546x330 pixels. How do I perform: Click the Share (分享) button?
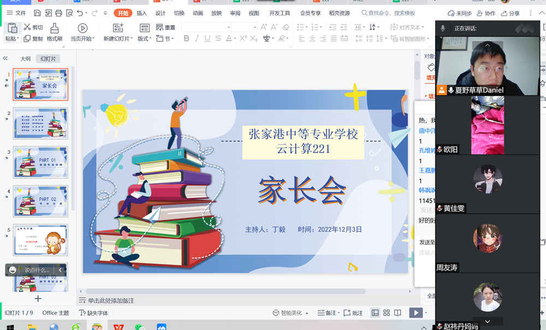[x=511, y=13]
